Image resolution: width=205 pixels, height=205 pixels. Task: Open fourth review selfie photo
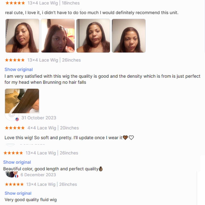point(129,36)
